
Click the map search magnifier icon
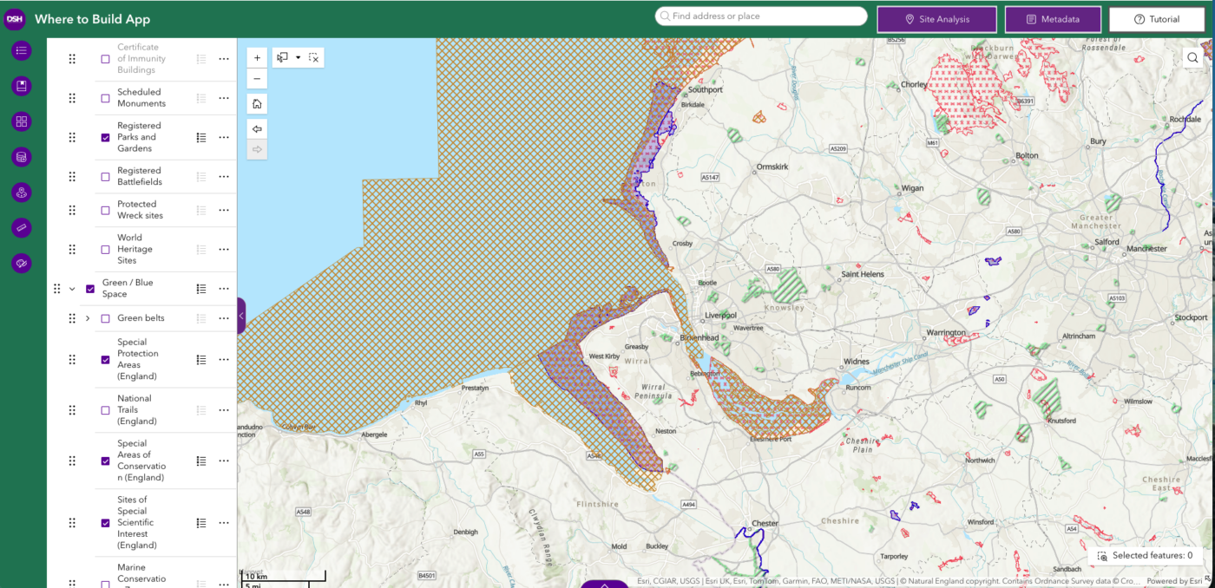coord(1193,58)
